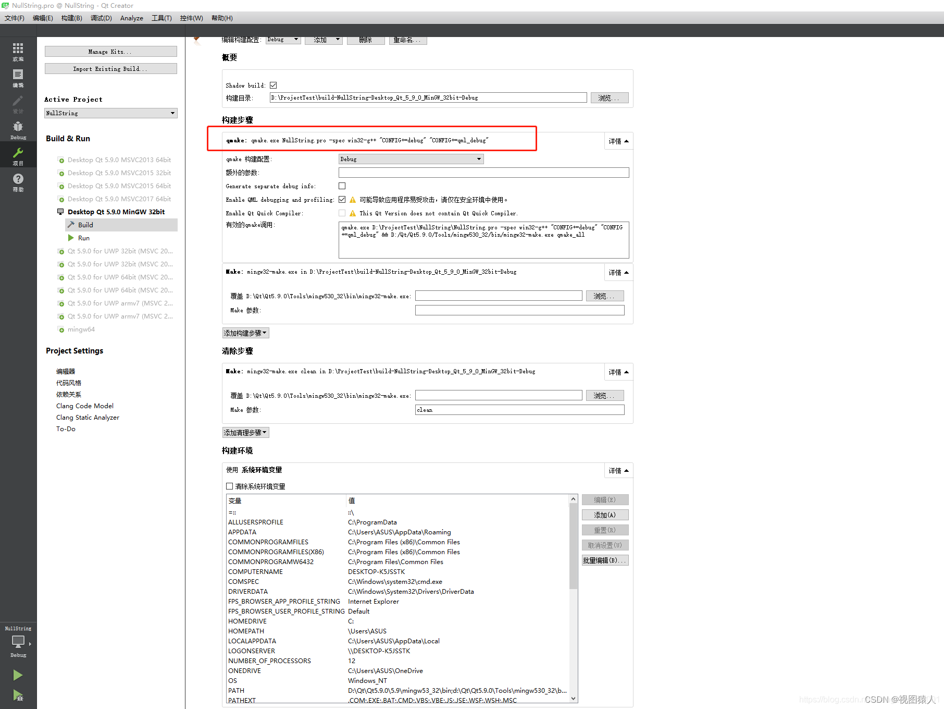Screen dimensions: 944x709
Task: Disable Enable QML debugging and profiling
Action: tap(342, 199)
